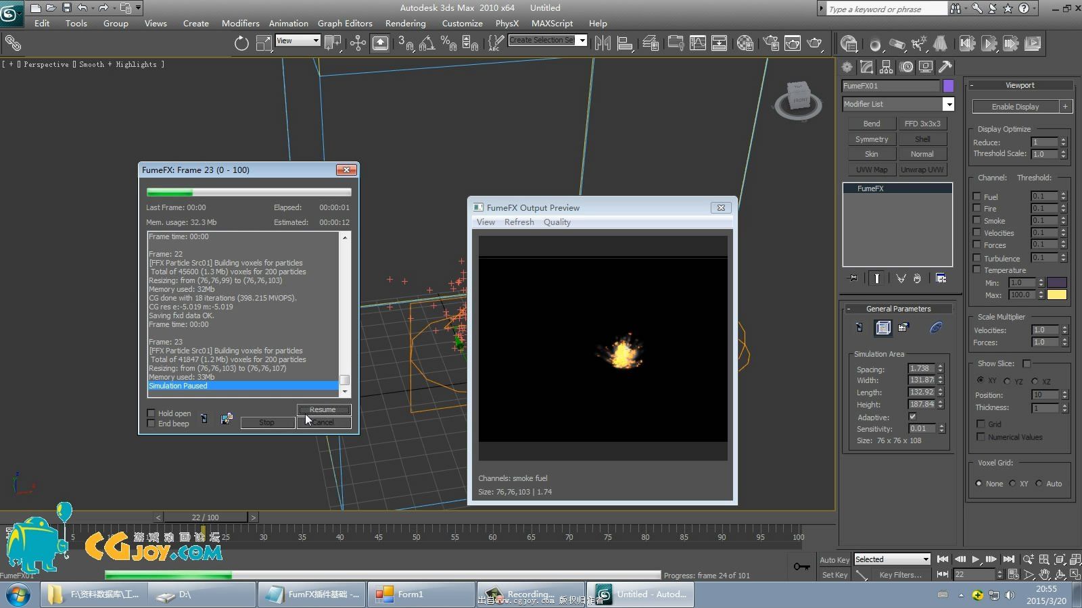Image resolution: width=1082 pixels, height=608 pixels.
Task: Select Auto voxel grid radio button
Action: click(x=1039, y=484)
